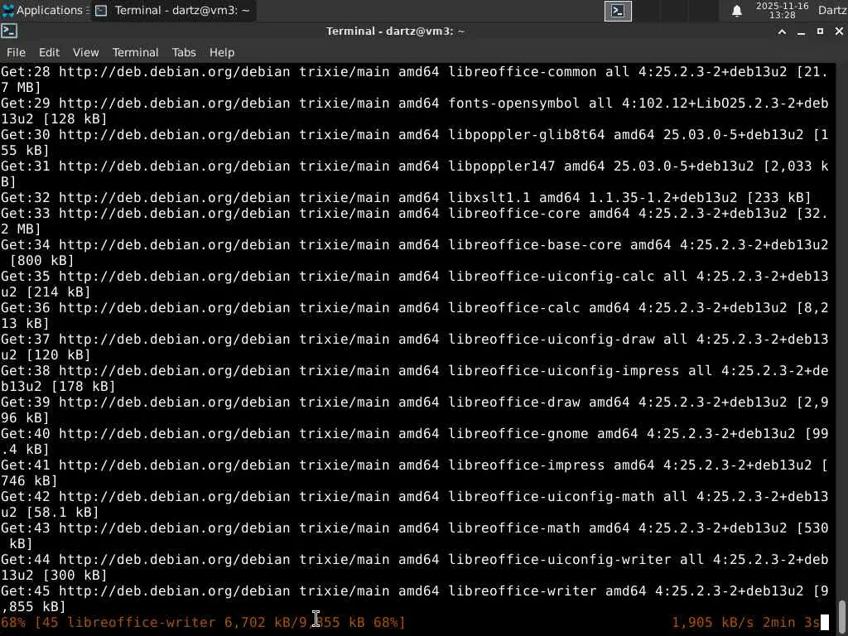The width and height of the screenshot is (848, 636).
Task: Switch to the third empty workspace
Action: click(x=674, y=11)
